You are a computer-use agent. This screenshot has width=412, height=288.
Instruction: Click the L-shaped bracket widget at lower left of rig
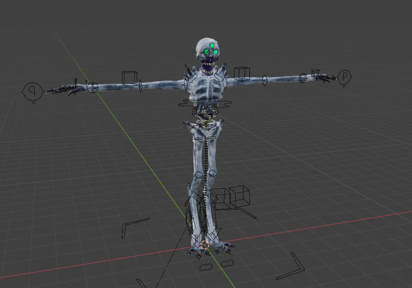[x=135, y=228]
